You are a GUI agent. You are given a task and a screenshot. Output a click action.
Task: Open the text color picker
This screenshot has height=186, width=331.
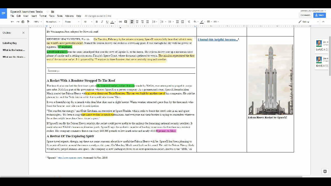(112, 22)
